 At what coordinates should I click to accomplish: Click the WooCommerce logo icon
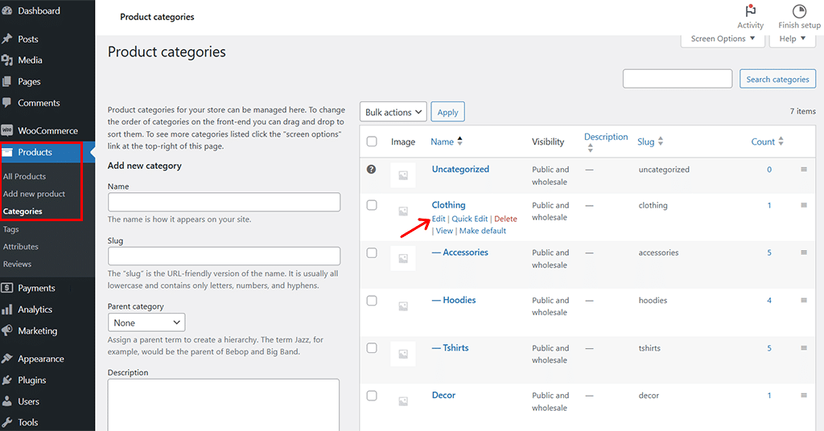click(x=6, y=130)
